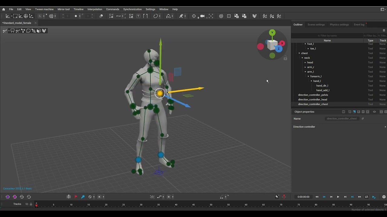Click the cube icon in viewport toolbar
This screenshot has height=217, width=387.
(39, 31)
